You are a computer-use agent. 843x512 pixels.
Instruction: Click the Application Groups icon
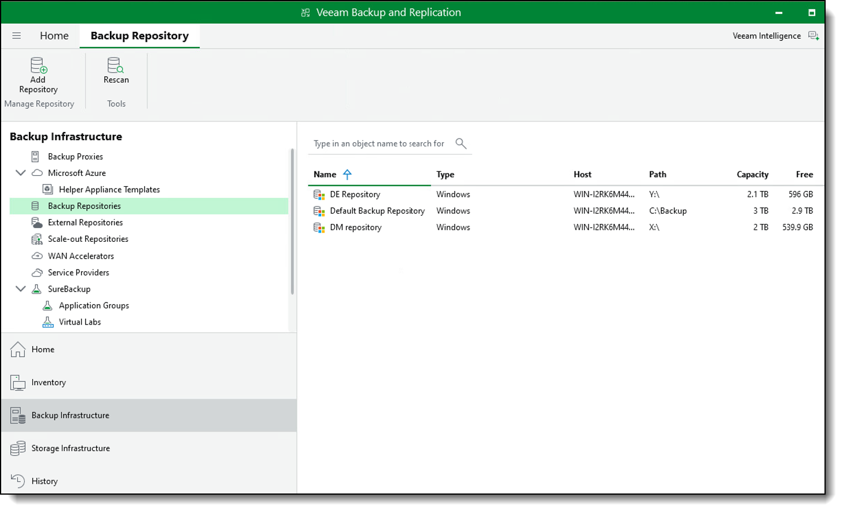coord(48,305)
